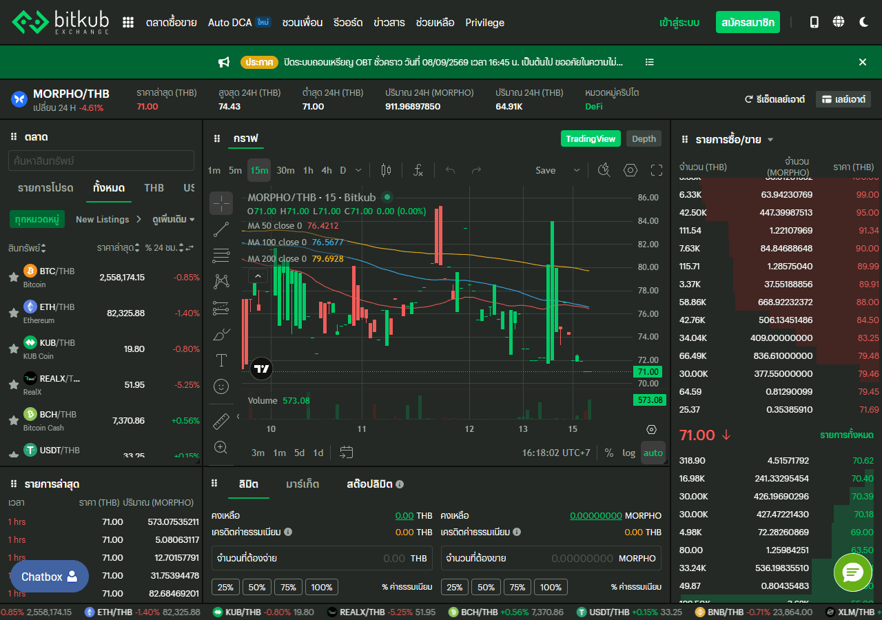Expand the order book type dropdown

[770, 140]
